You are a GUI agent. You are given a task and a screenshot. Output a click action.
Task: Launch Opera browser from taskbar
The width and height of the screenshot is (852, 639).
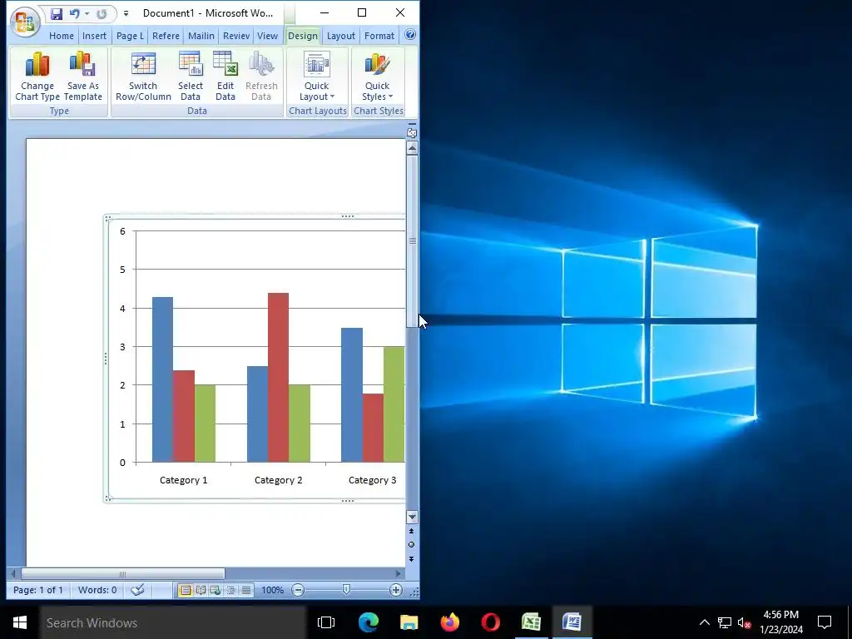pyautogui.click(x=491, y=622)
